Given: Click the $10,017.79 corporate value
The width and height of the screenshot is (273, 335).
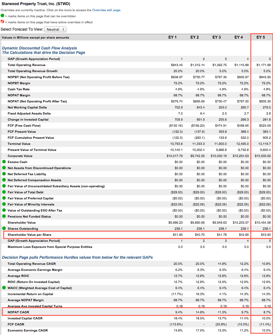Looking at the screenshot, I should click(x=175, y=156).
